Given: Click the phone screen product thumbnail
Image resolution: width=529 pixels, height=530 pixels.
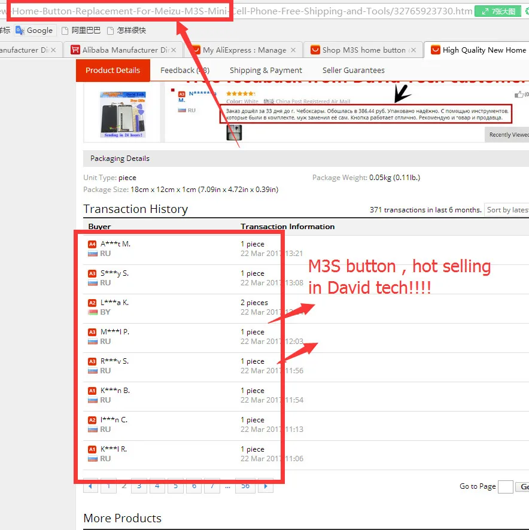Looking at the screenshot, I should (x=123, y=114).
